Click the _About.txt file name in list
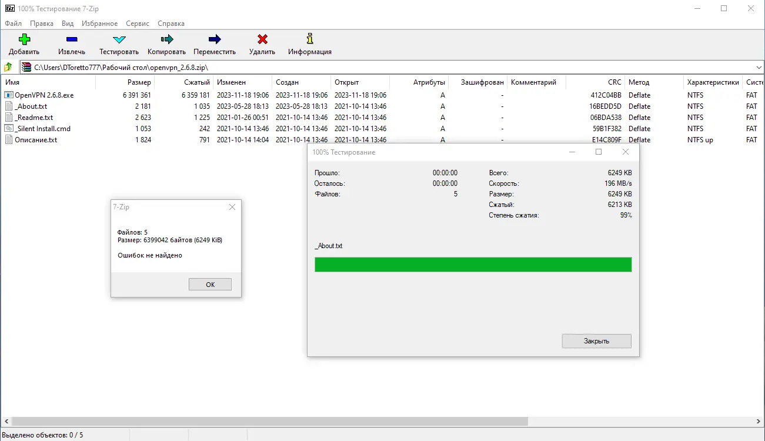 point(31,106)
